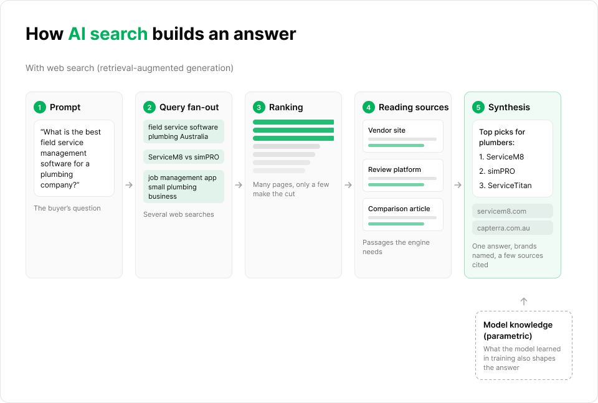Screen dimensions: 598x403
Task: Click the "Prompt" heading
Action: [x=65, y=107]
